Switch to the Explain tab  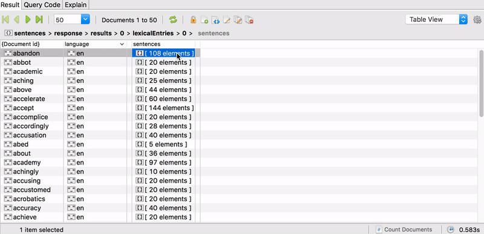76,5
